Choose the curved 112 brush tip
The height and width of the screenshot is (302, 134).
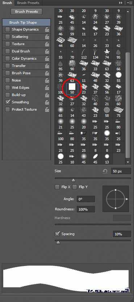coord(84,52)
